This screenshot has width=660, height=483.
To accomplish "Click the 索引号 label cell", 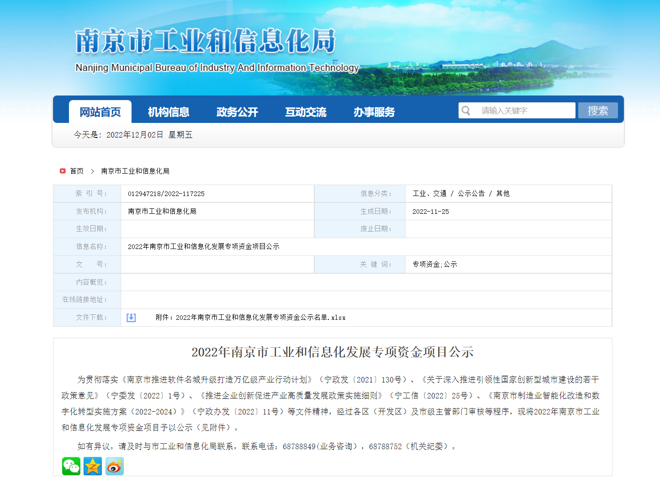I will tap(87, 194).
